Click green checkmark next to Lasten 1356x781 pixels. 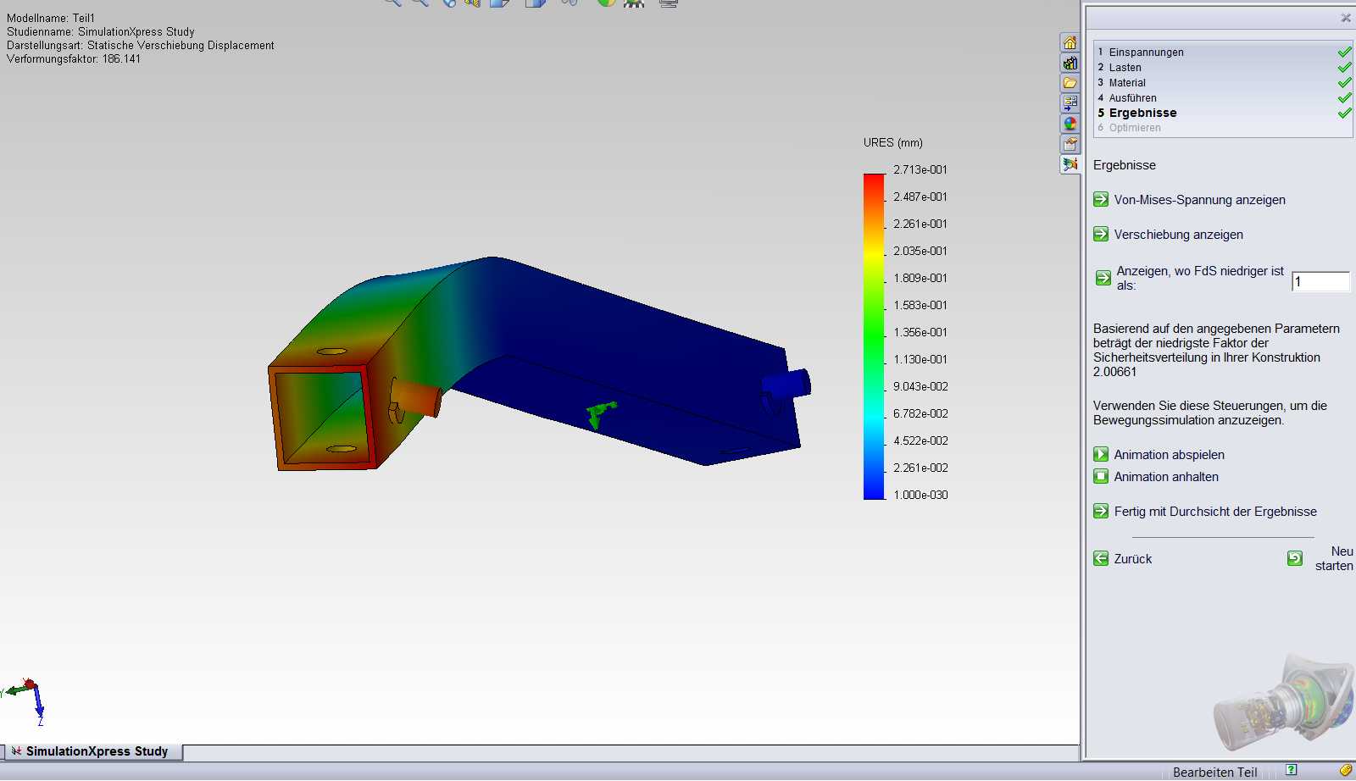click(1344, 67)
